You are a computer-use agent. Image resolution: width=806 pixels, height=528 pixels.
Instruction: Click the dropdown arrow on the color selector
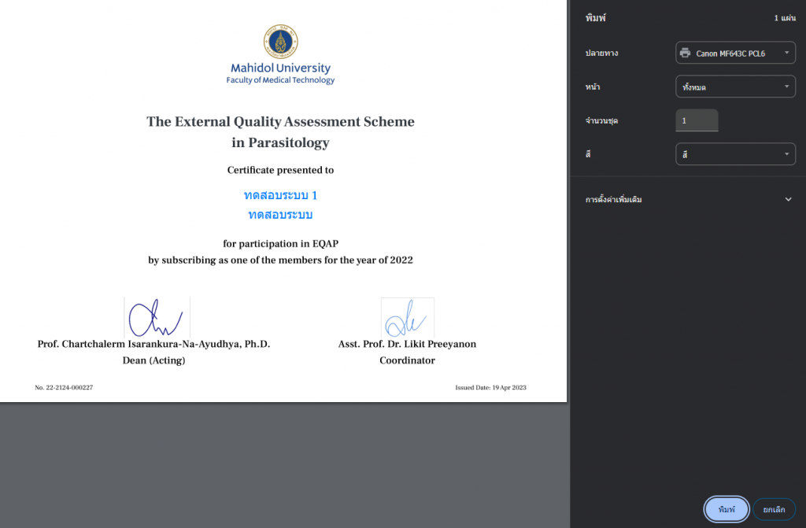tap(786, 153)
